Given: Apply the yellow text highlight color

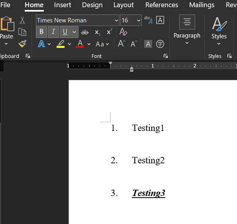Looking at the screenshot, I should 61,44.
